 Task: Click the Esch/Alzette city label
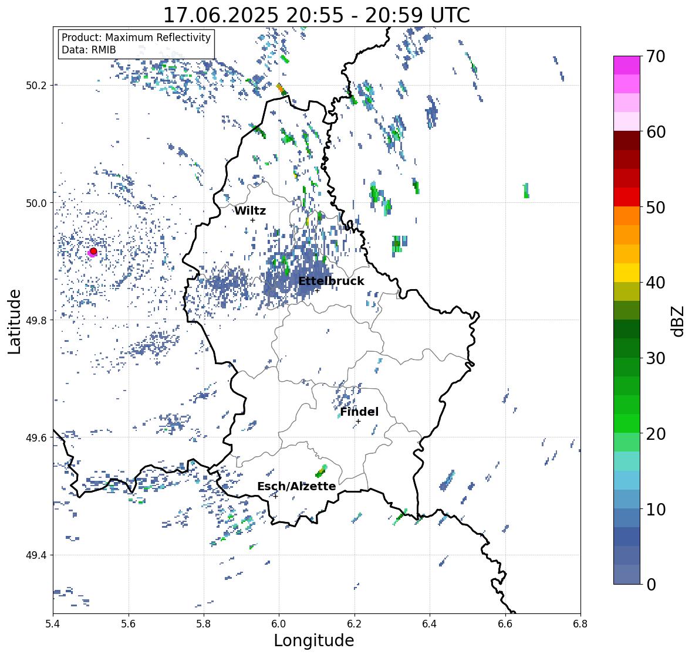[296, 486]
